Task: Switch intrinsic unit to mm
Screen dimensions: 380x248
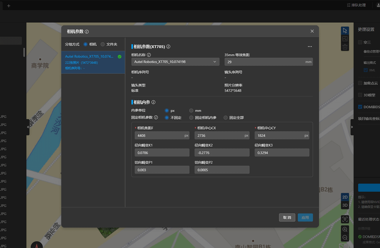Action: [x=191, y=110]
